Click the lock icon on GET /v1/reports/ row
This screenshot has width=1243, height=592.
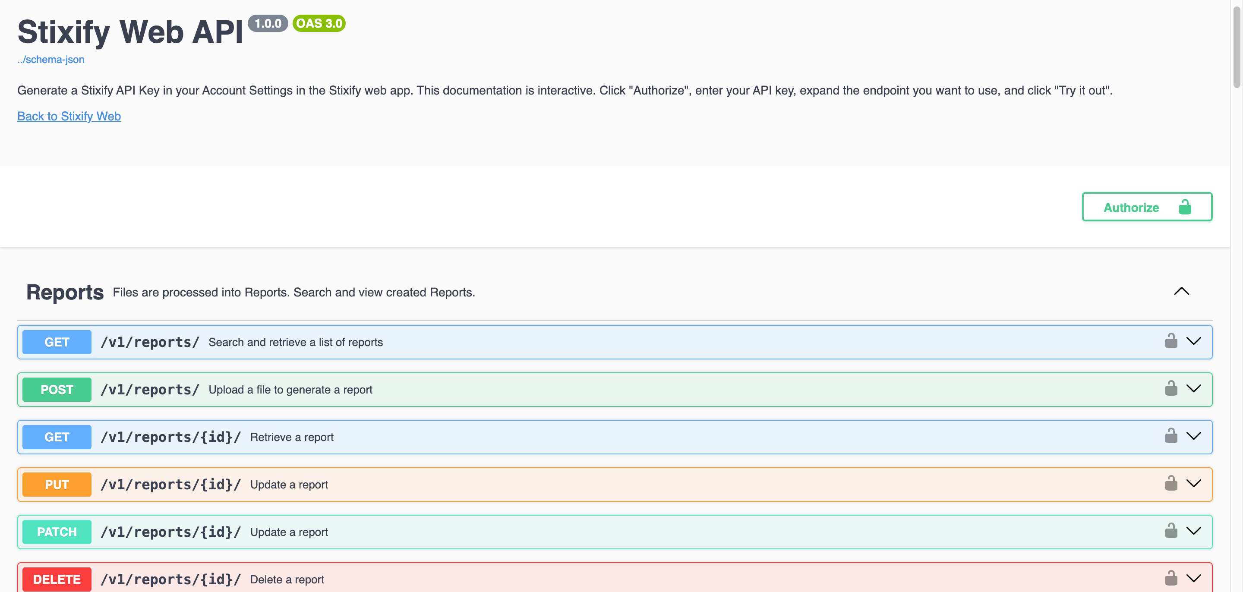coord(1170,341)
